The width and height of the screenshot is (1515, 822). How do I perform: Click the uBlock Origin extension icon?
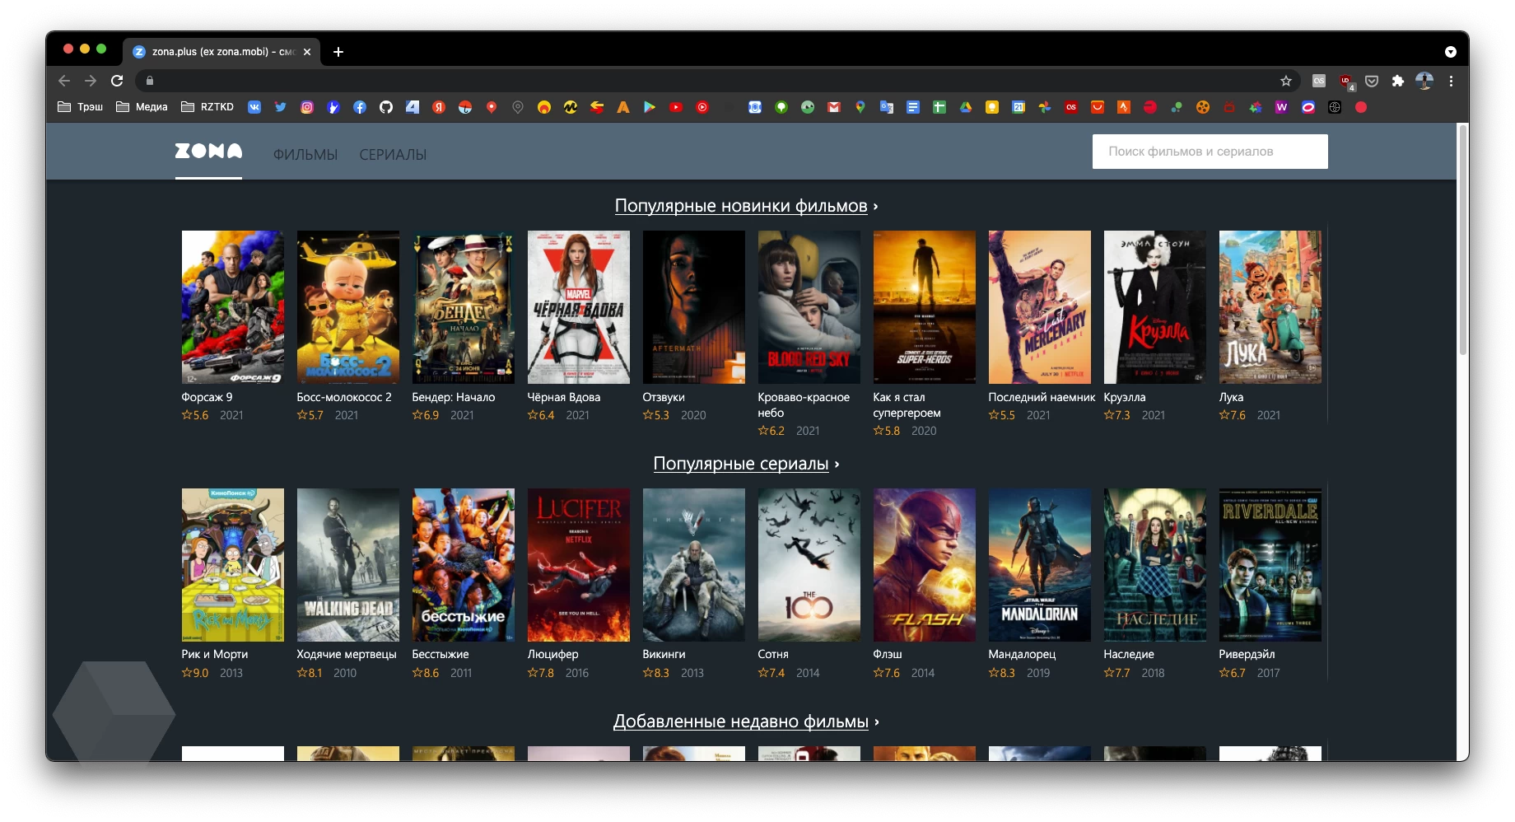(x=1346, y=81)
